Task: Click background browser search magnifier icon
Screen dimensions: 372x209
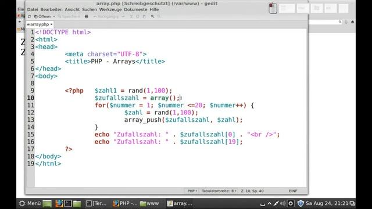Action: click(x=340, y=22)
